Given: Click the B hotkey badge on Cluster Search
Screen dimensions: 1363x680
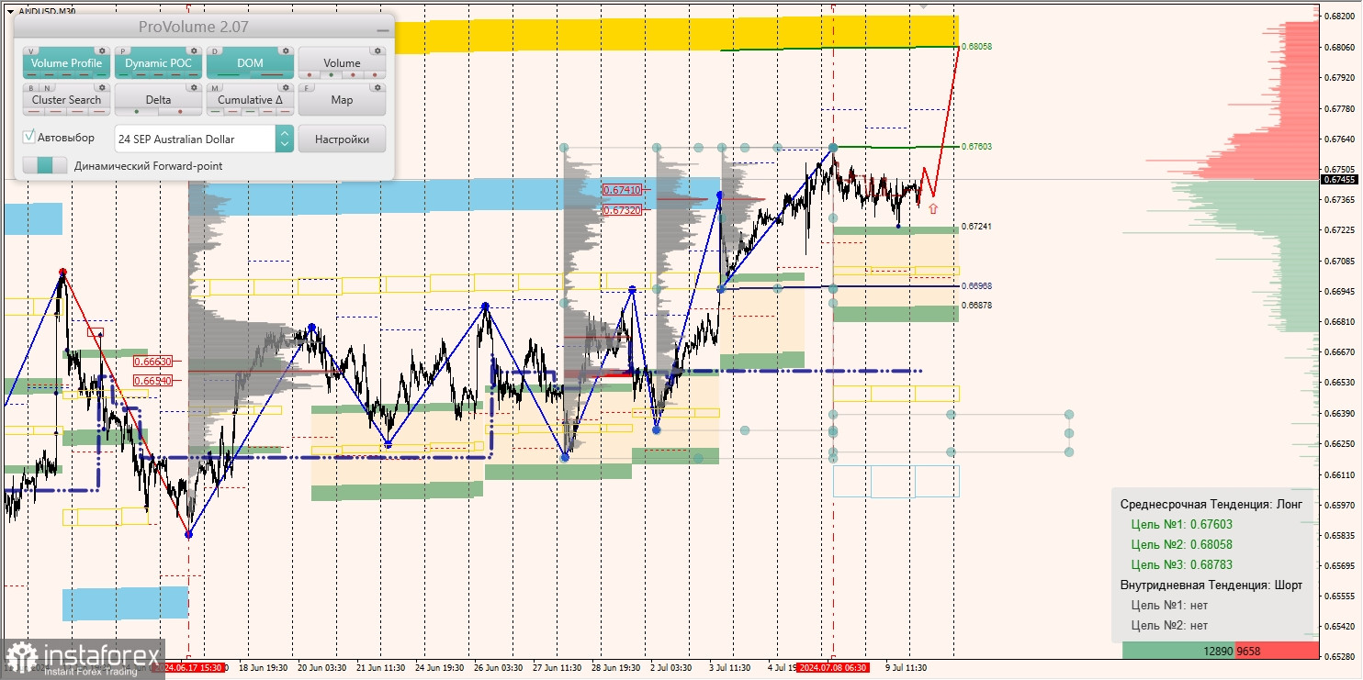Looking at the screenshot, I should (x=31, y=88).
